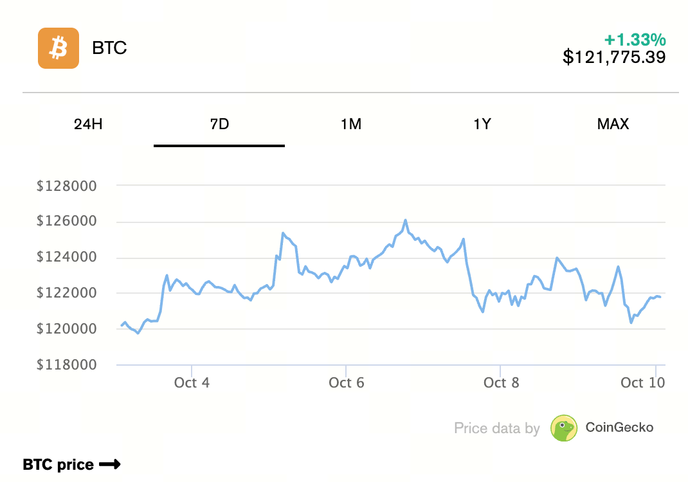Open the MAX time range tab

[x=613, y=124]
